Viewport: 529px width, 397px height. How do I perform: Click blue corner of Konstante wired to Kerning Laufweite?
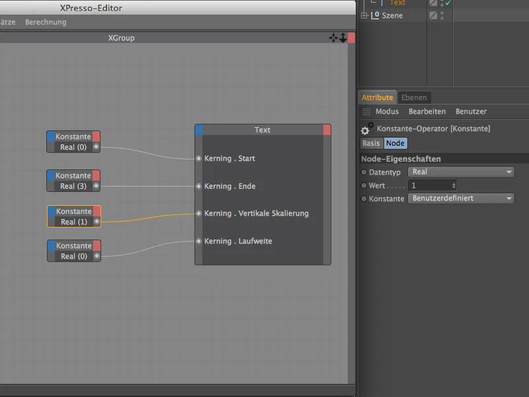pos(52,245)
